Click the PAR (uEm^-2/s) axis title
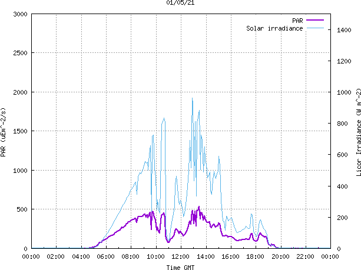Viewport: 361px width, 270px height. (x=3, y=132)
